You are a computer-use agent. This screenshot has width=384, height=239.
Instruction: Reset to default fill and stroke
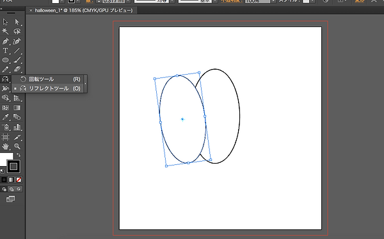pos(2,171)
